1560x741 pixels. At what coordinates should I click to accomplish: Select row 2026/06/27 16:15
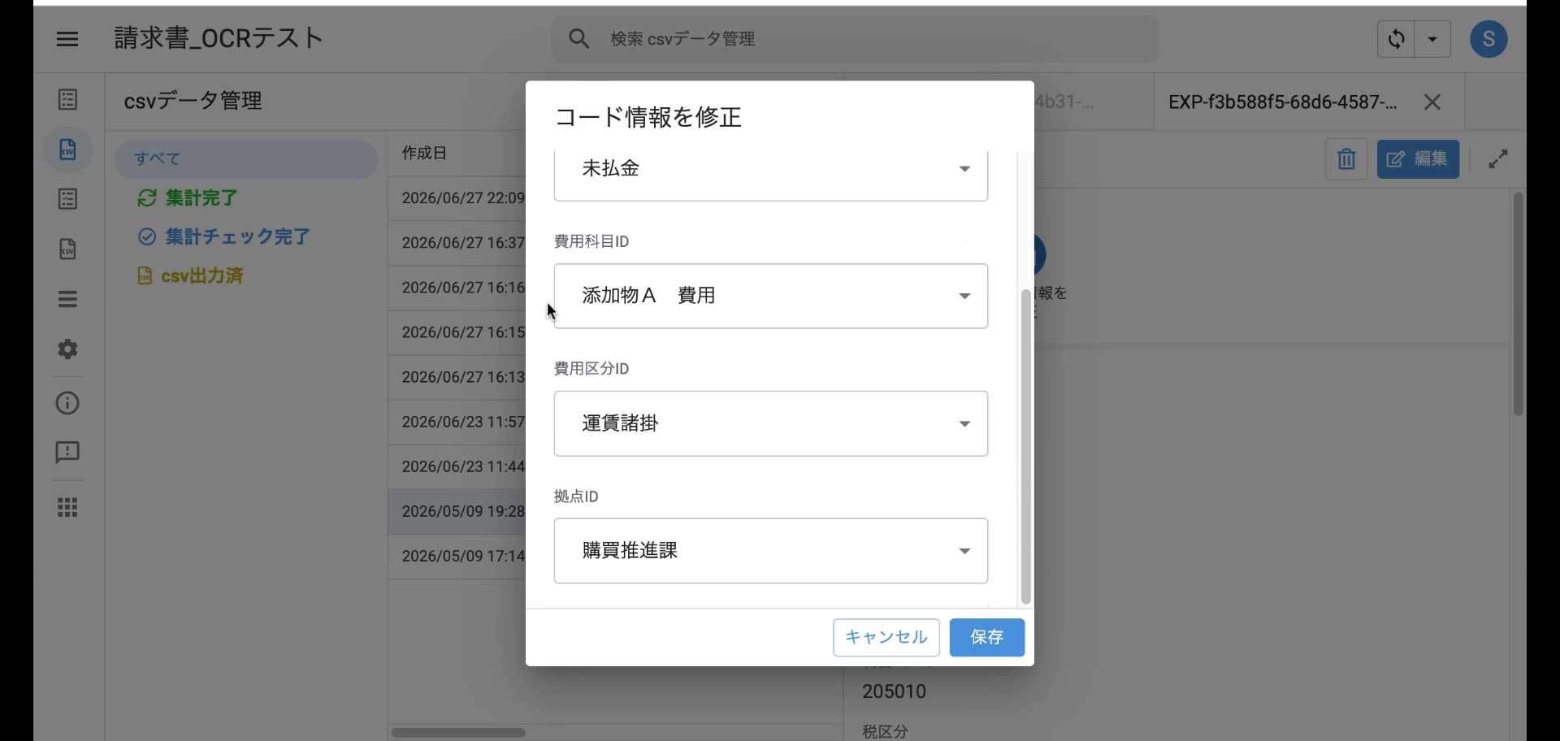pyautogui.click(x=457, y=332)
